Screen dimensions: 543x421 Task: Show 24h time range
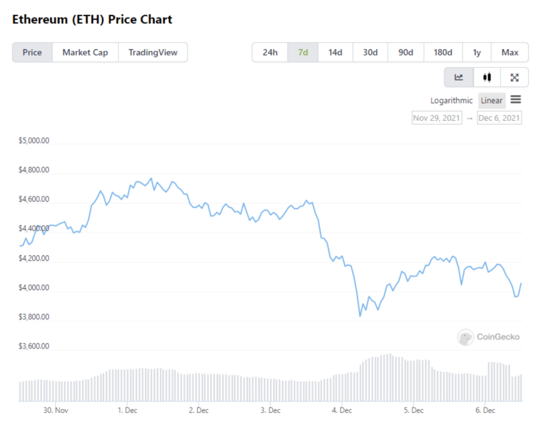click(270, 52)
